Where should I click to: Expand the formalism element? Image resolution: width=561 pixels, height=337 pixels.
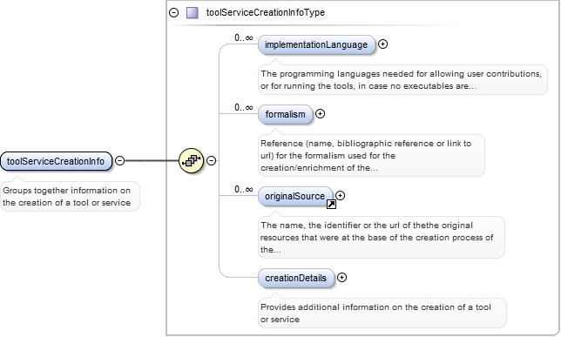click(320, 114)
